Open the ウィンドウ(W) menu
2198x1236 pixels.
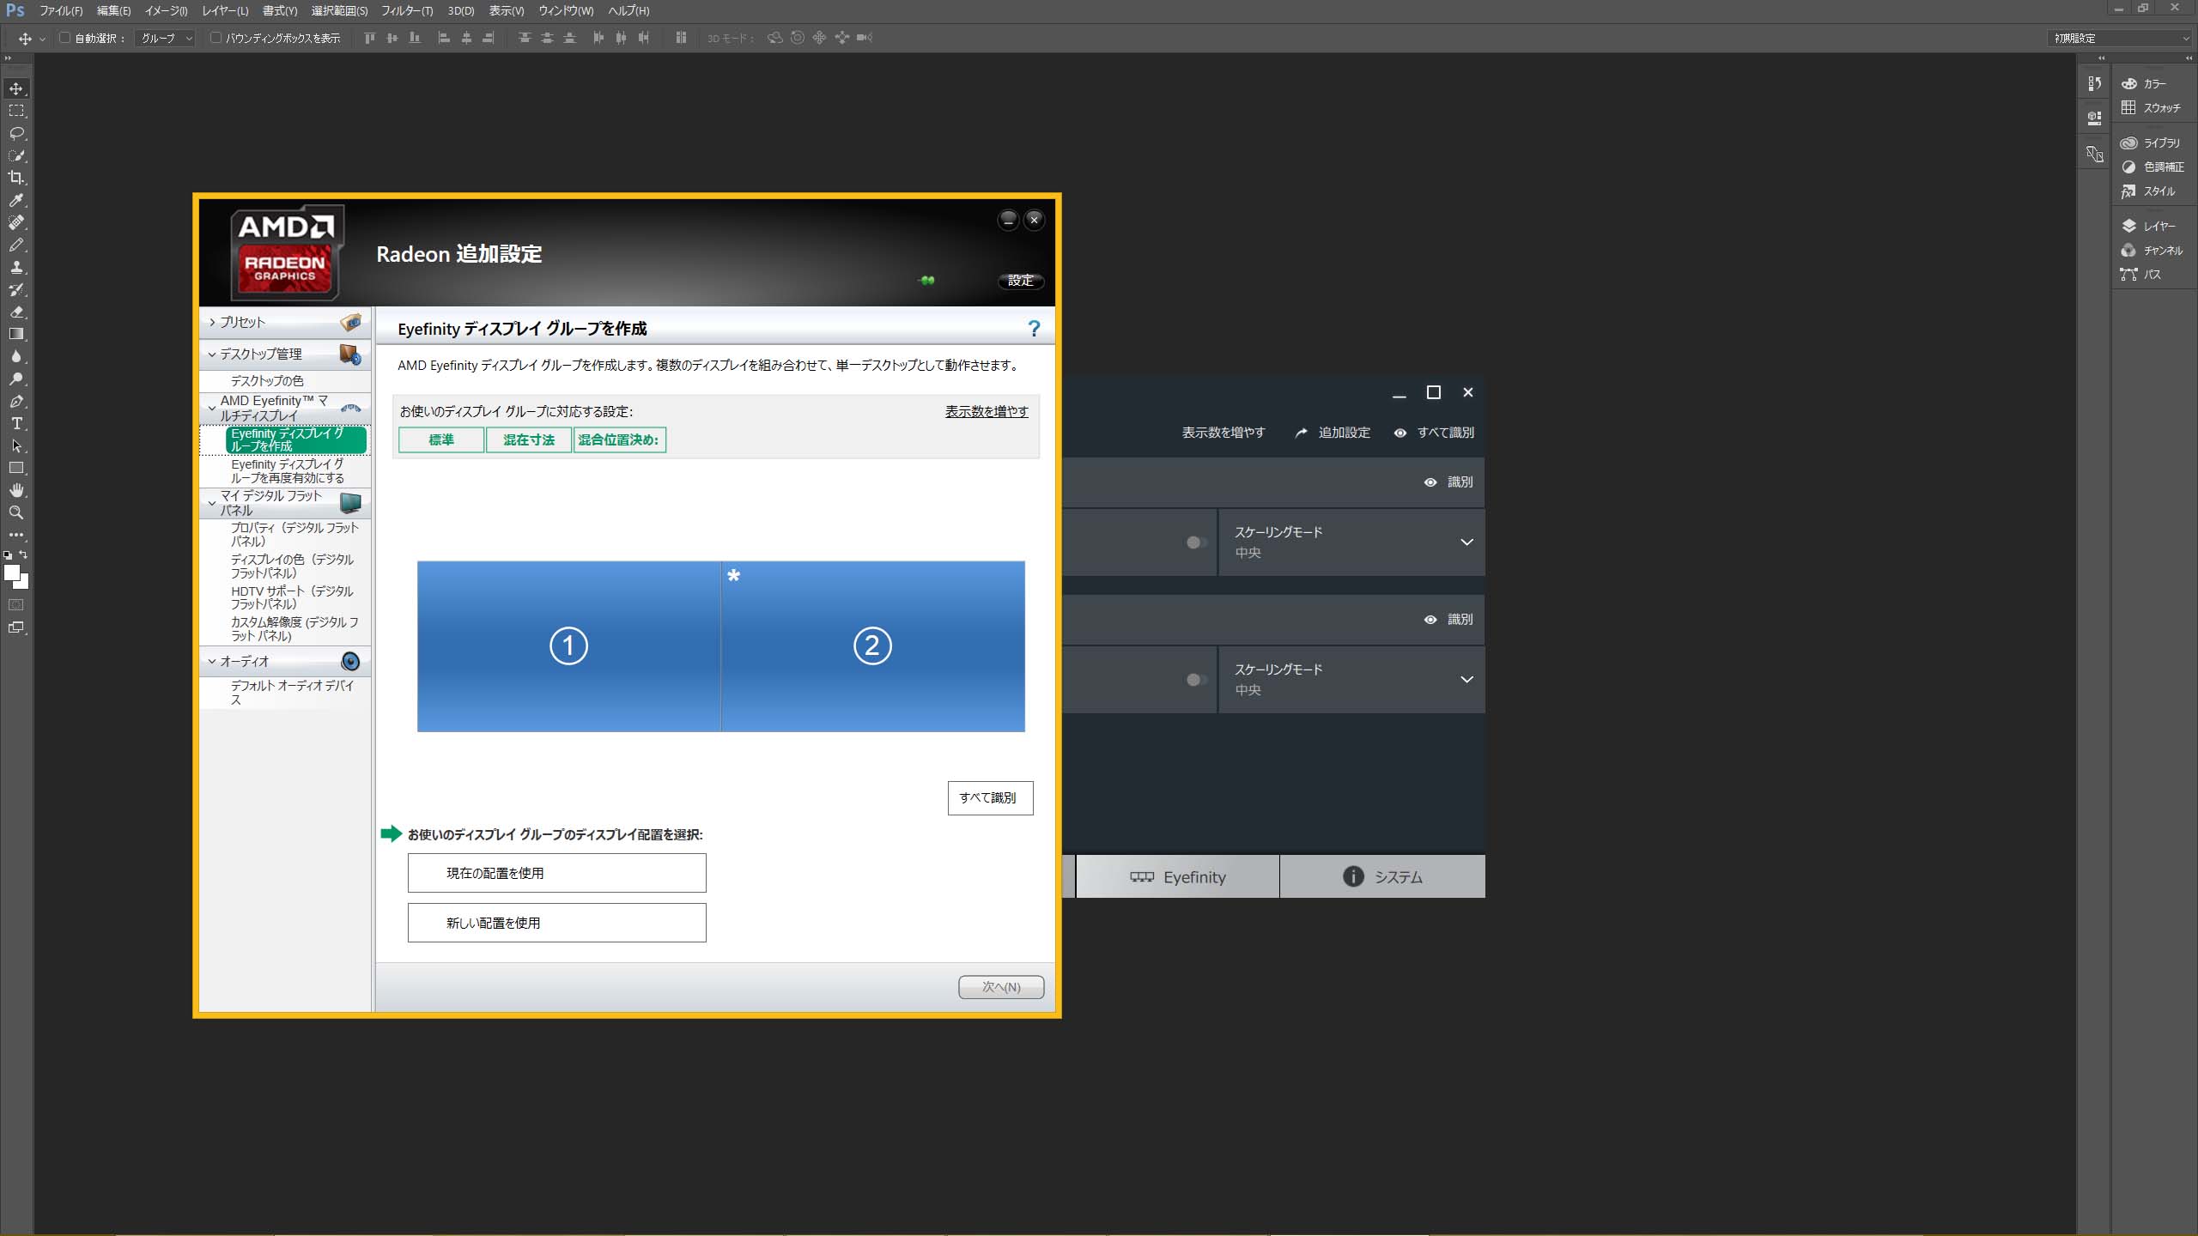pyautogui.click(x=566, y=11)
